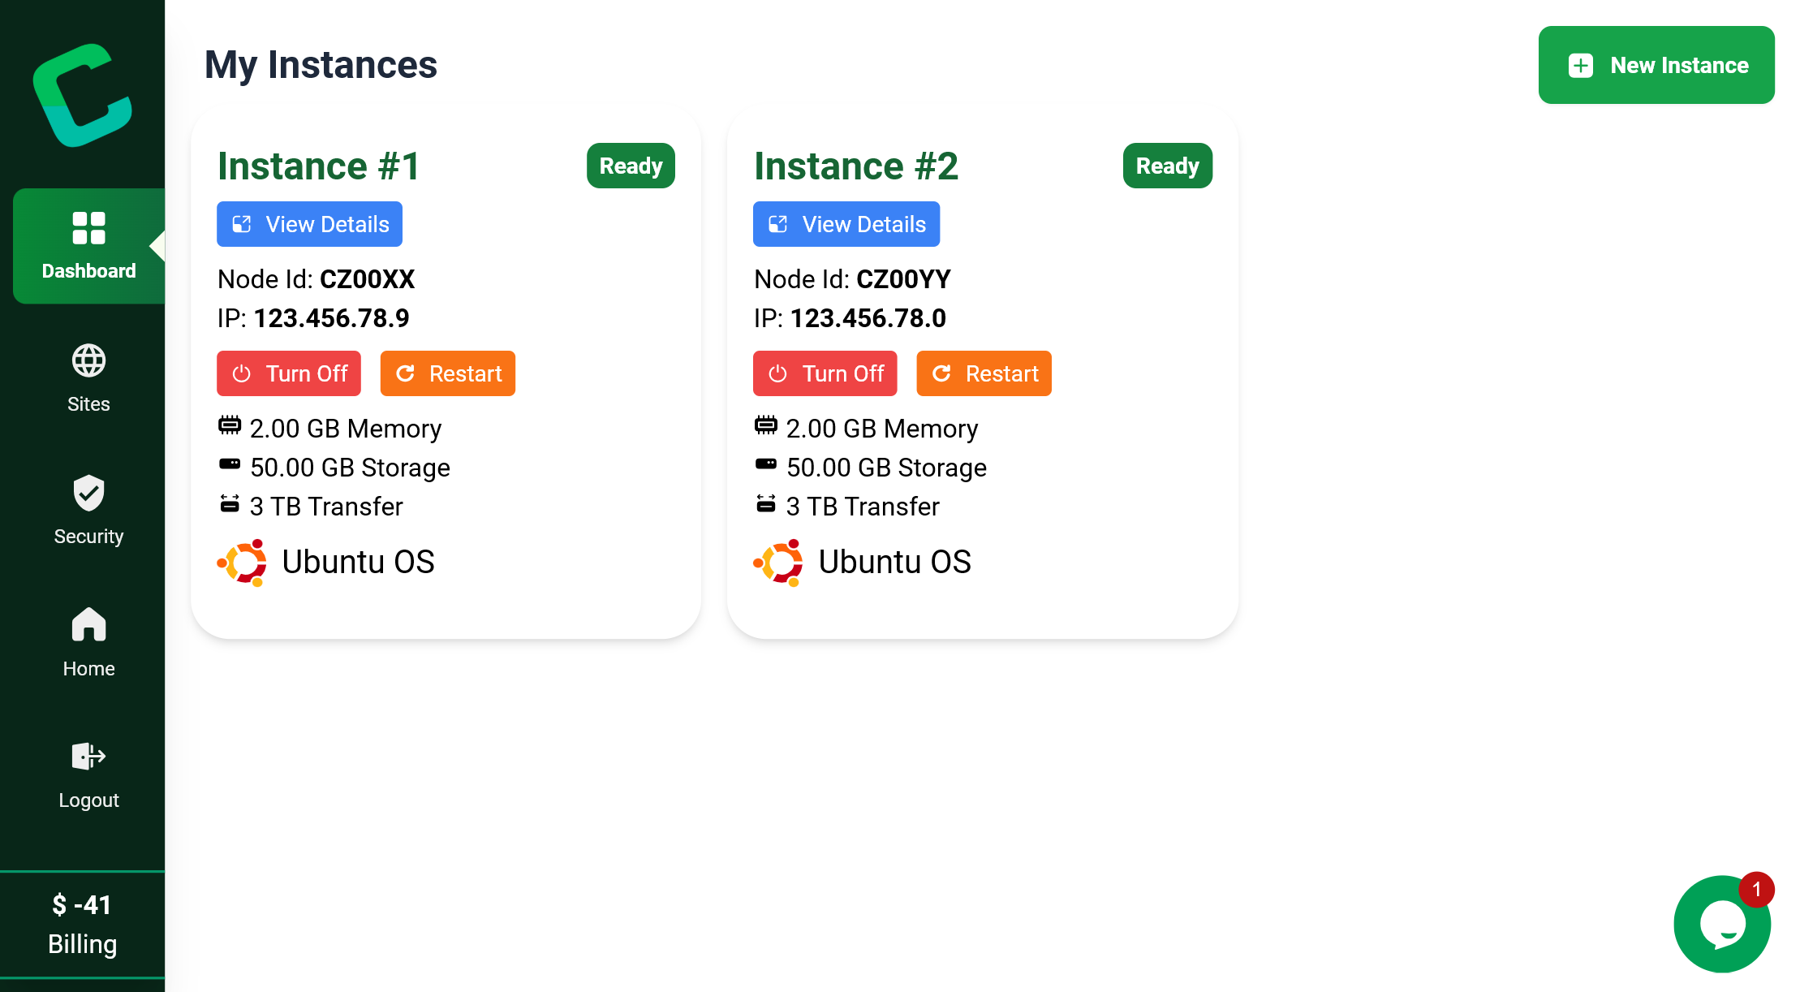This screenshot has height=992, width=1800.
Task: Click the New Instance button
Action: pyautogui.click(x=1656, y=65)
